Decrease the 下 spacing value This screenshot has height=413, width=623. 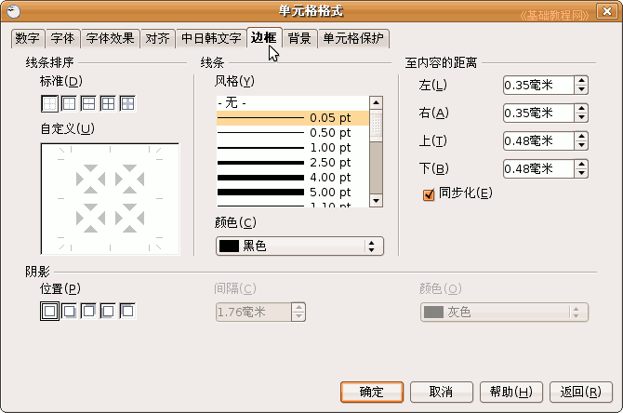[581, 173]
